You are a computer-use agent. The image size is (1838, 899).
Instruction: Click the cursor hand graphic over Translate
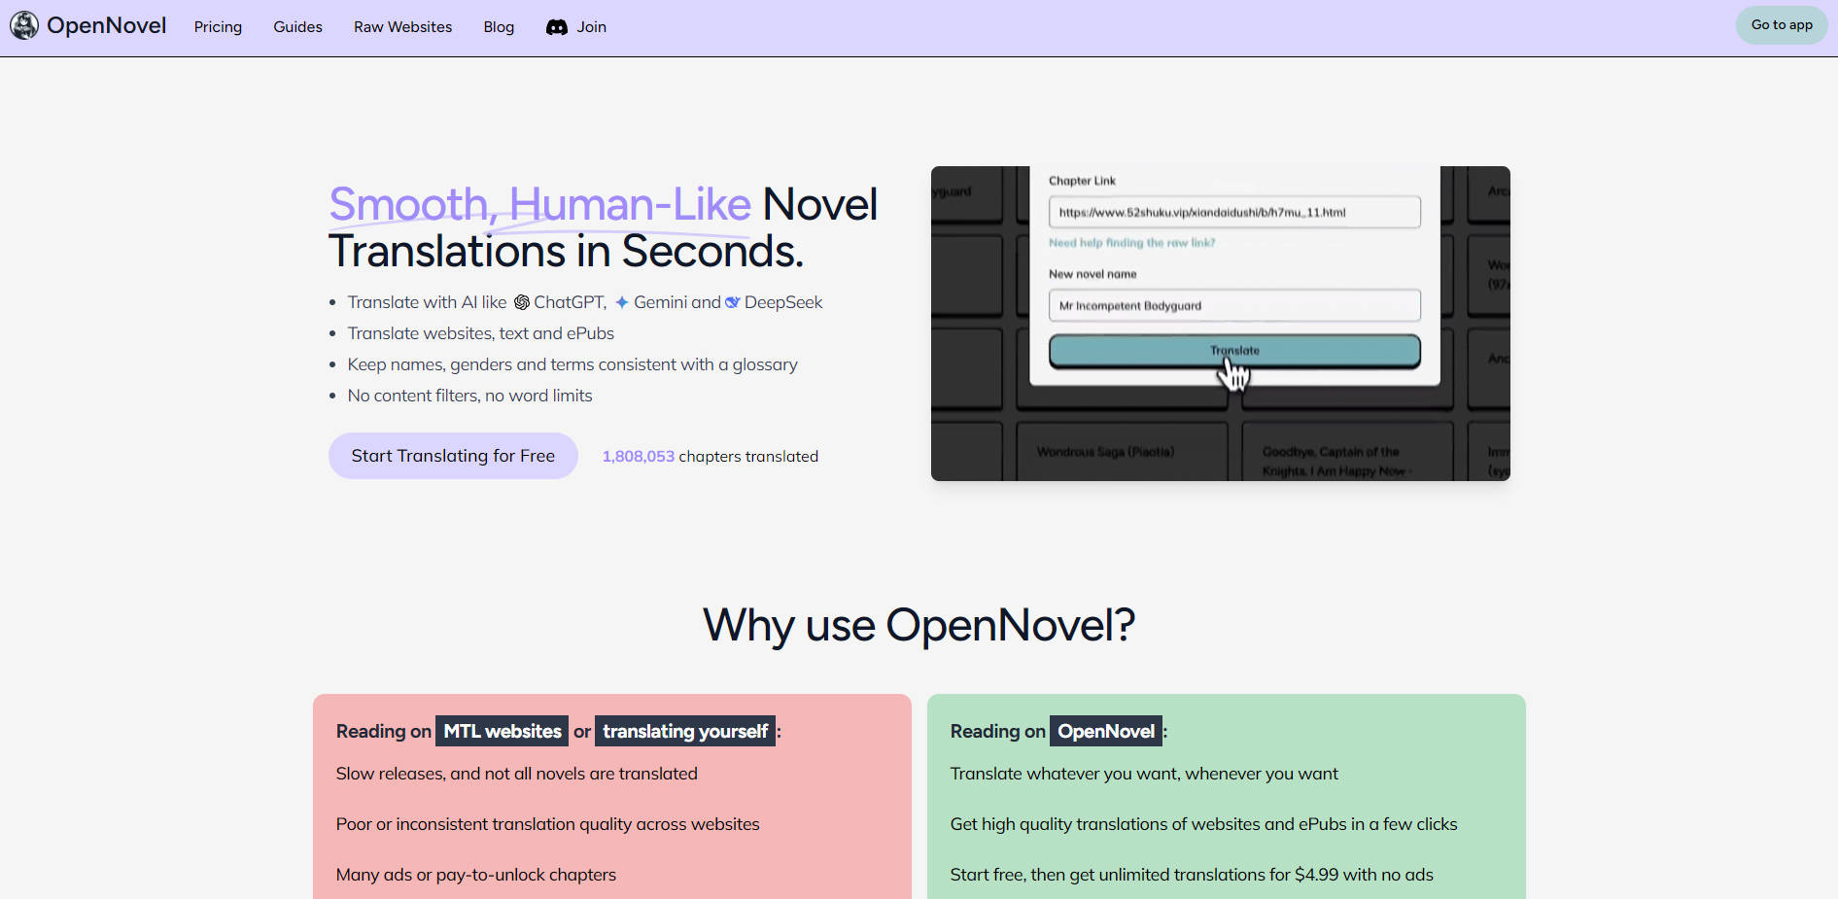pyautogui.click(x=1233, y=374)
